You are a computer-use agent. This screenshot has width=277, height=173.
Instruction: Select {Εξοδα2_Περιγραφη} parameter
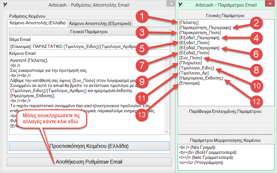point(199,48)
